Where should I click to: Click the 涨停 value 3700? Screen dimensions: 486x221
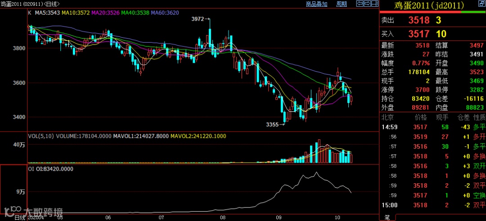click(x=423, y=90)
